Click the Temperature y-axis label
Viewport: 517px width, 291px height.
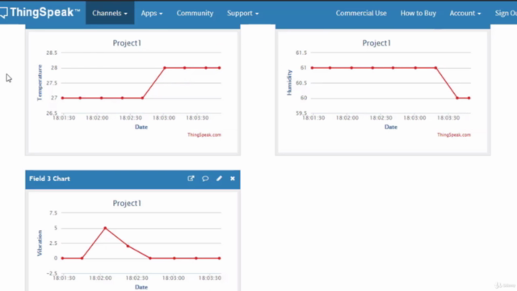[40, 82]
